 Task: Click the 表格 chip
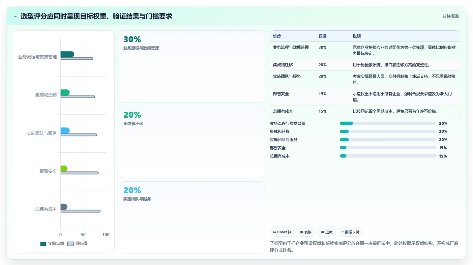[x=306, y=232]
